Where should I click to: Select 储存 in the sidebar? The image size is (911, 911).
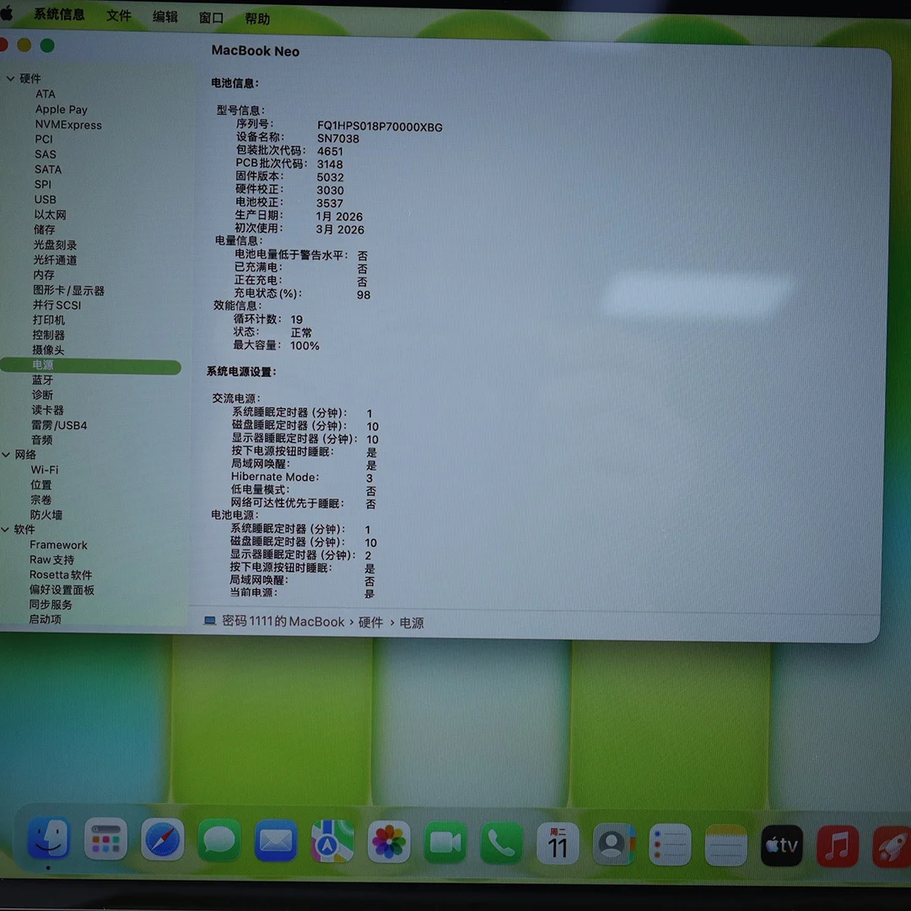[x=44, y=229]
